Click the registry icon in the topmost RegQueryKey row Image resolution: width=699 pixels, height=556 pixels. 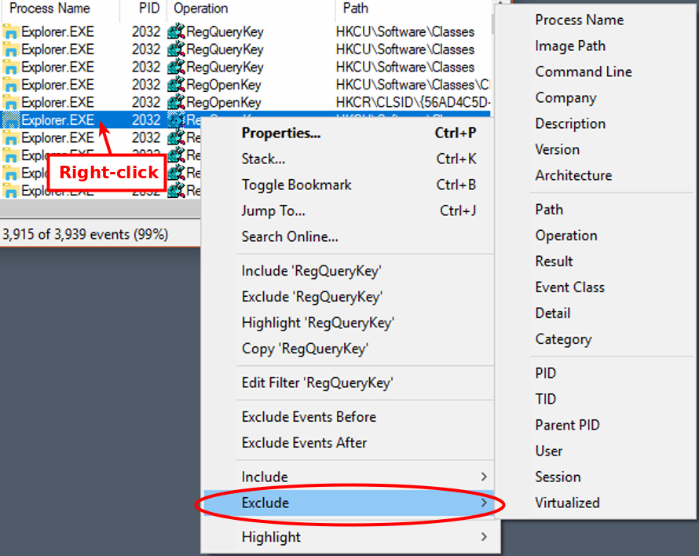176,32
